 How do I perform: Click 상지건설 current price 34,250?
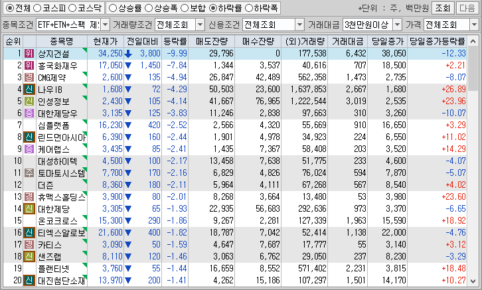[110, 54]
